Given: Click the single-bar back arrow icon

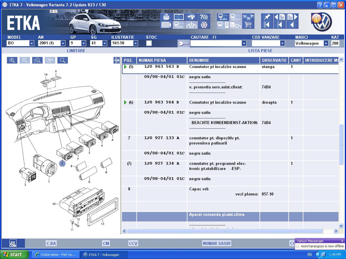Looking at the screenshot, I should click(x=280, y=25).
